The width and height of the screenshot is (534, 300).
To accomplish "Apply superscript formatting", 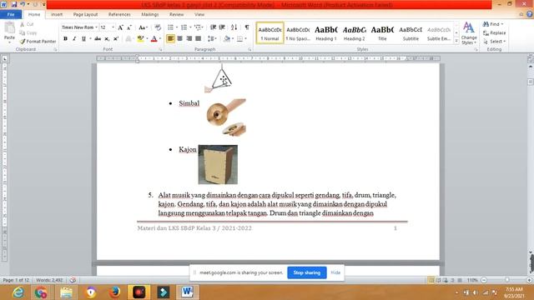I will click(116, 39).
